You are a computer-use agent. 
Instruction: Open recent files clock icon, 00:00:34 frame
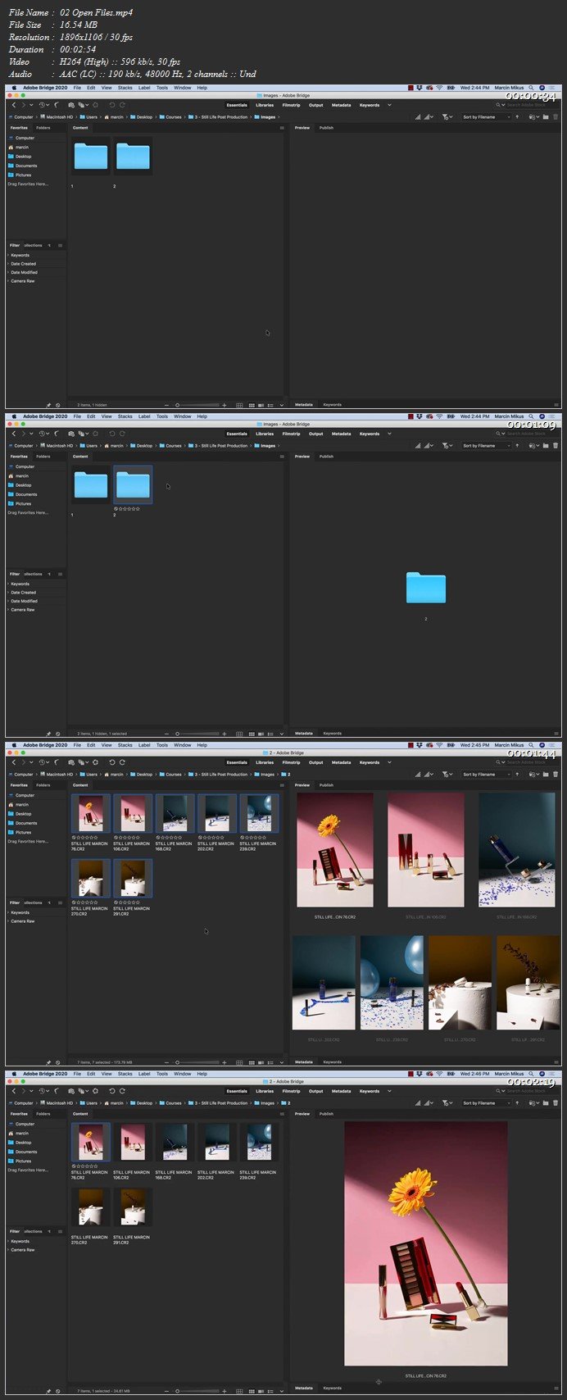(x=42, y=105)
